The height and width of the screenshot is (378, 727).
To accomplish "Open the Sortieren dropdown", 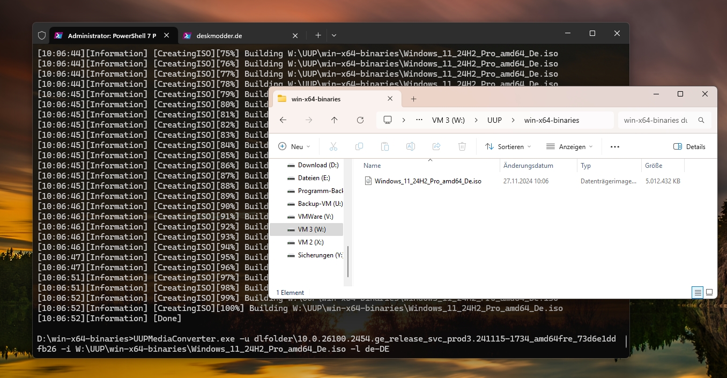I will click(508, 146).
